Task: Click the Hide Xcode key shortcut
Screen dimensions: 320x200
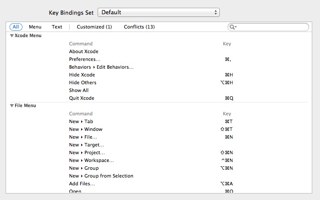Action: pos(229,75)
